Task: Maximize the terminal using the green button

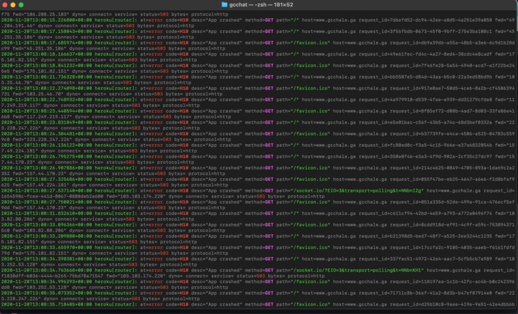Action: click(21, 5)
